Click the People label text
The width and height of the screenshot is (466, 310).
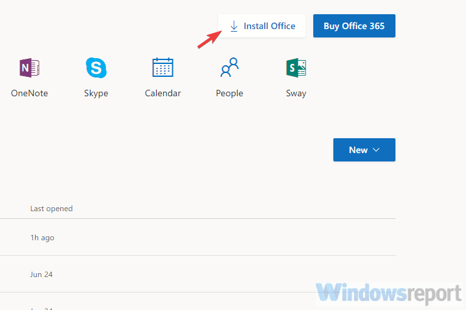point(229,94)
